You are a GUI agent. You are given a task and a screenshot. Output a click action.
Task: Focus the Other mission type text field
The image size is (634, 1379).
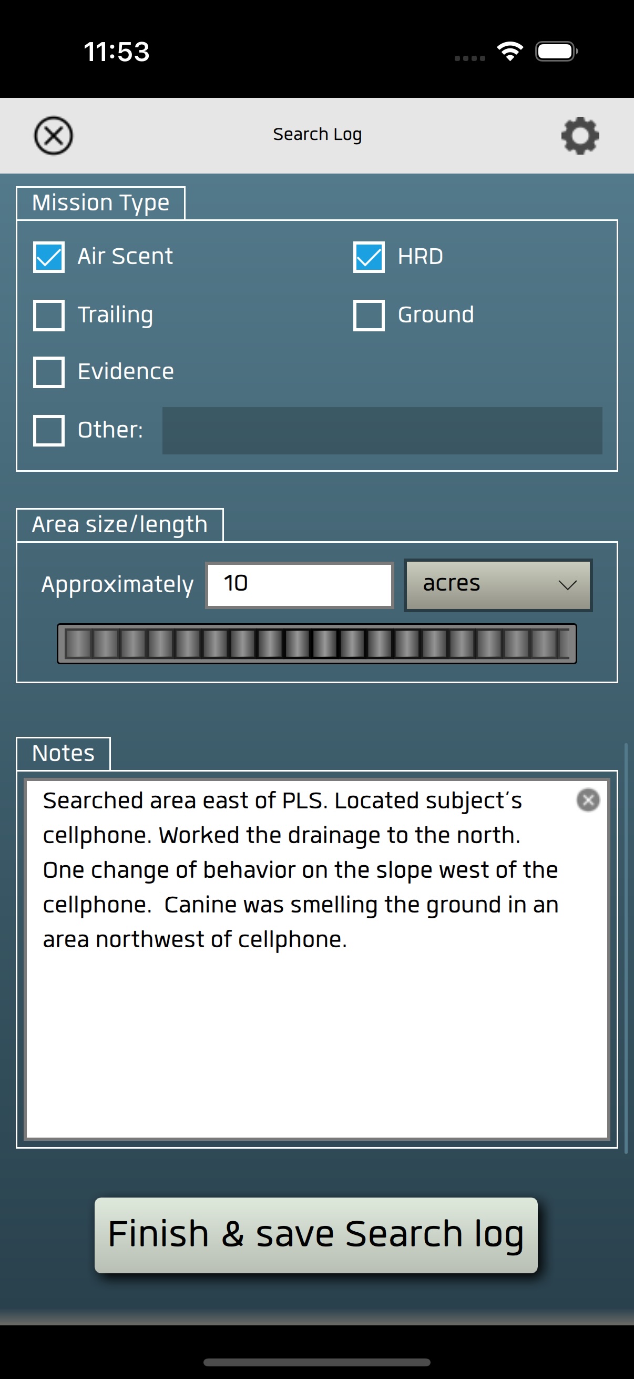(x=382, y=430)
